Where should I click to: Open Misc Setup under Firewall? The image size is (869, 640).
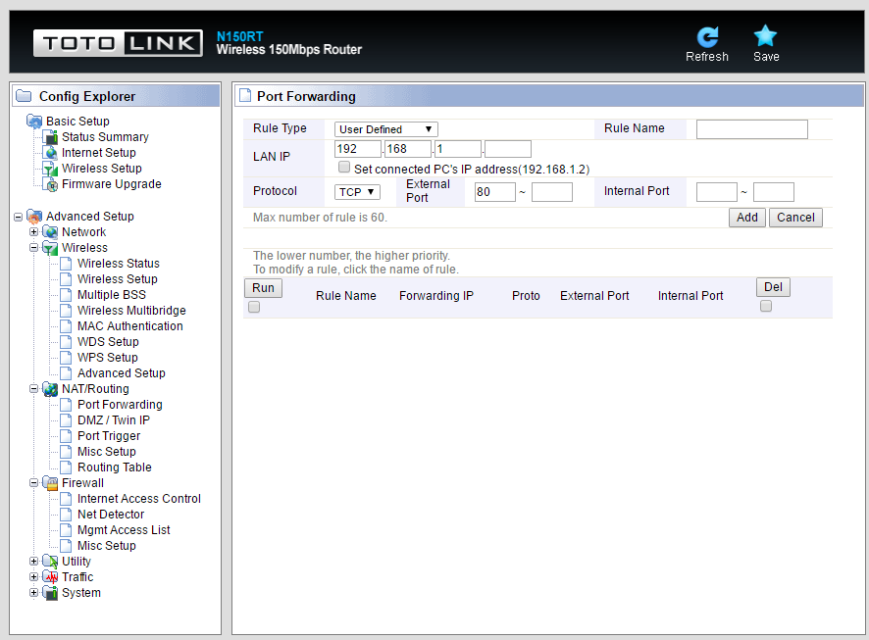click(106, 546)
